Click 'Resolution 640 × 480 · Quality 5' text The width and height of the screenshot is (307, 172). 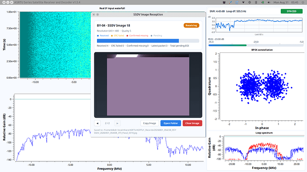(114, 31)
